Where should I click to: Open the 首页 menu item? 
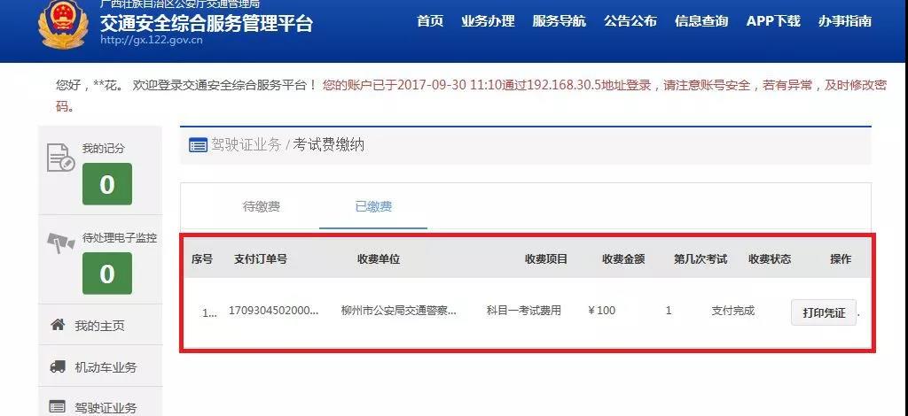pos(430,21)
